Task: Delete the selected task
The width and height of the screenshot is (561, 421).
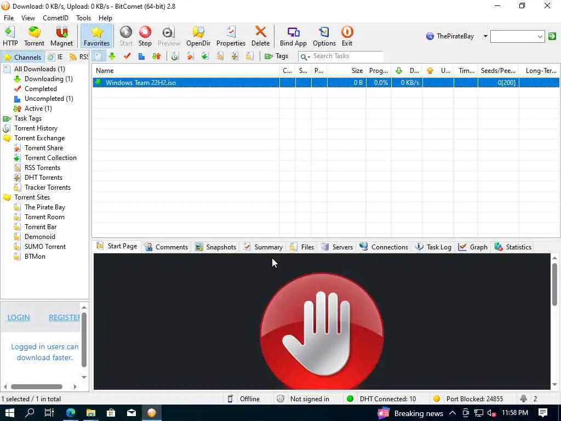Action: [260, 36]
